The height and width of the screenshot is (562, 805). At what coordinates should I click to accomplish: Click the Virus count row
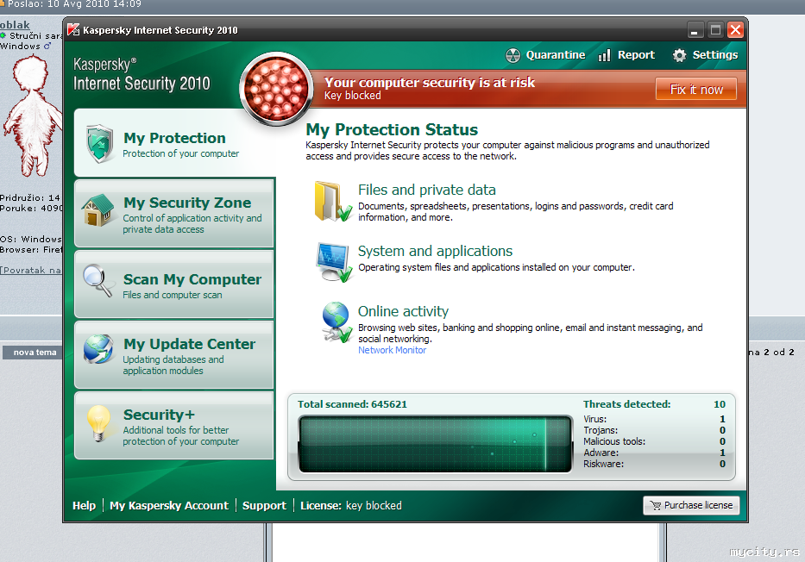click(654, 419)
